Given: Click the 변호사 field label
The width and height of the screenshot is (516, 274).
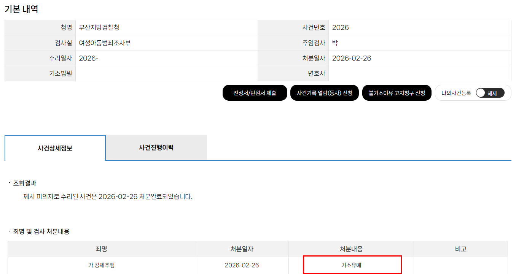Looking at the screenshot, I should click(317, 73).
